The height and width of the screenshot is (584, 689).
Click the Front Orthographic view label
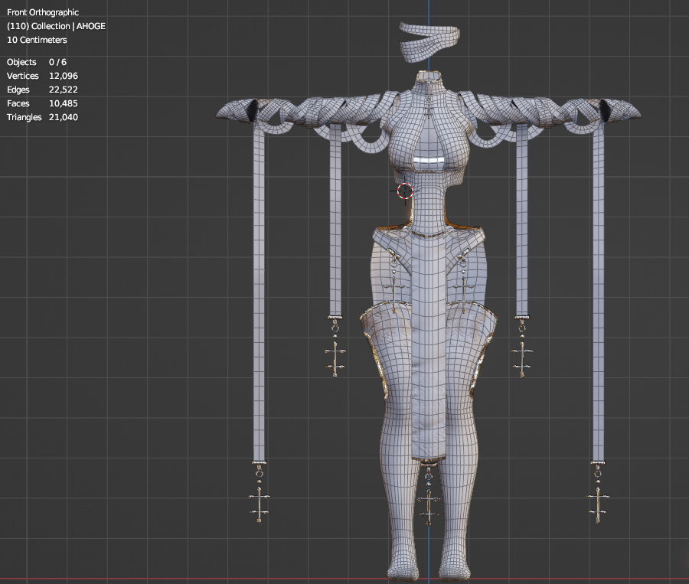tap(43, 13)
